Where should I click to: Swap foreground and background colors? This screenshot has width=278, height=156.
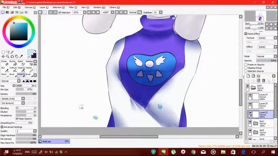35,51
